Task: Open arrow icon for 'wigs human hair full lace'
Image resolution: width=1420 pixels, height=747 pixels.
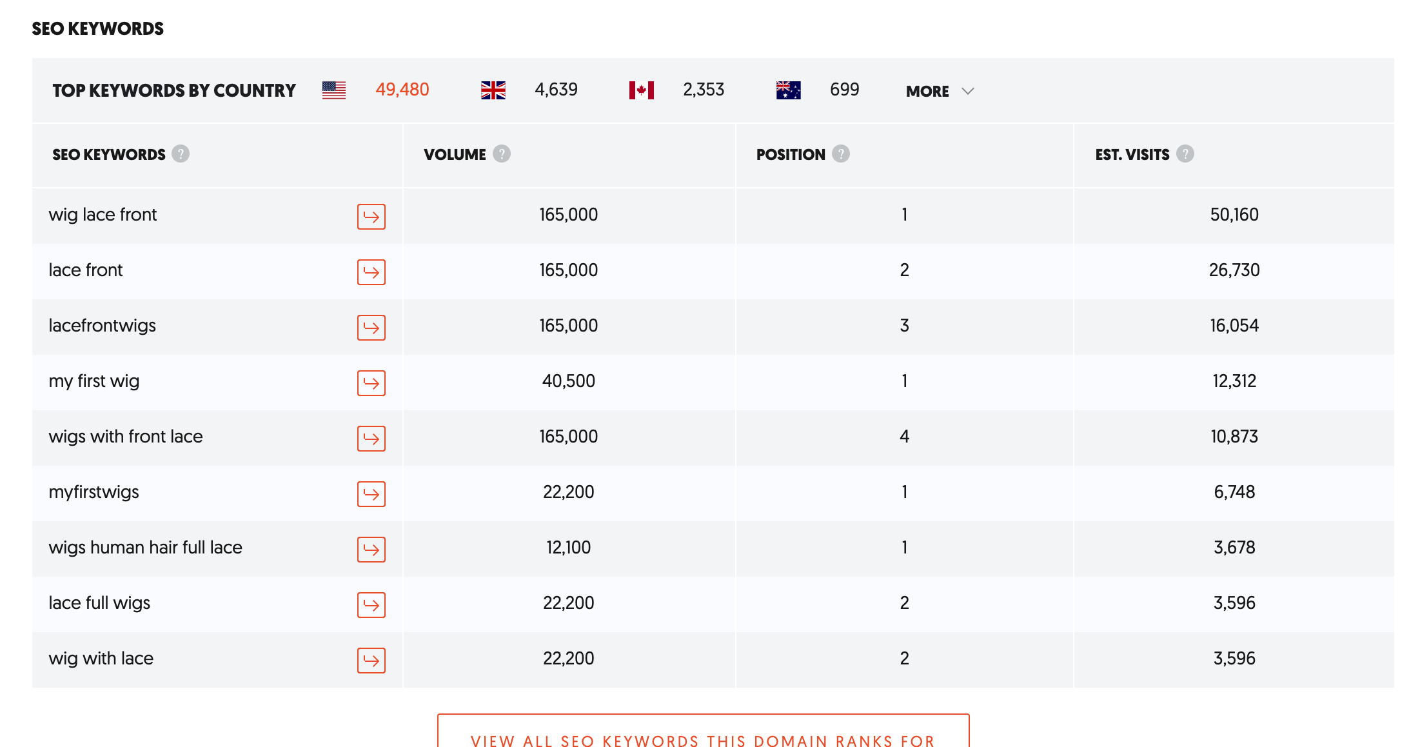Action: coord(371,550)
